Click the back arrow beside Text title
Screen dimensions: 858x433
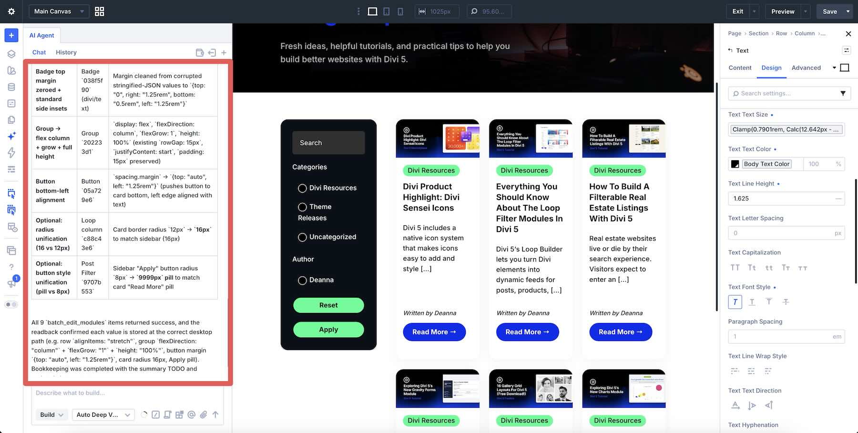tap(730, 50)
